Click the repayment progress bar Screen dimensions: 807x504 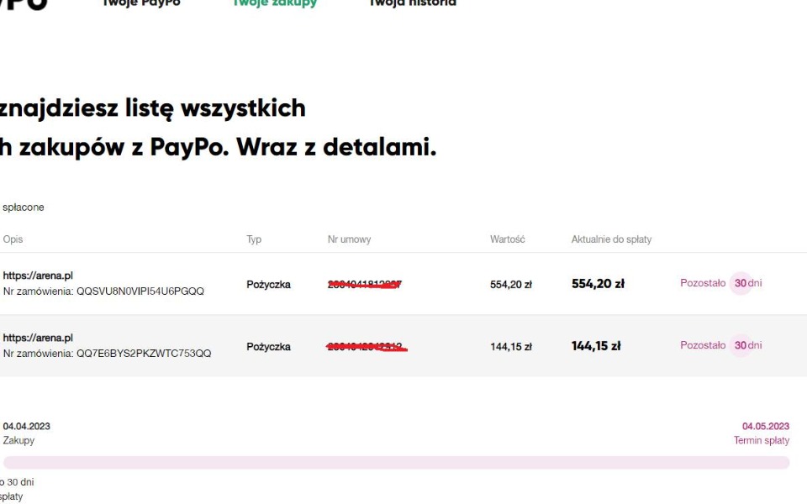396,462
